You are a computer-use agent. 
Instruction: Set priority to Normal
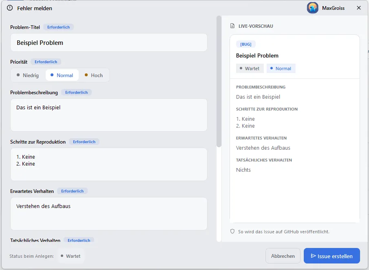pos(62,75)
